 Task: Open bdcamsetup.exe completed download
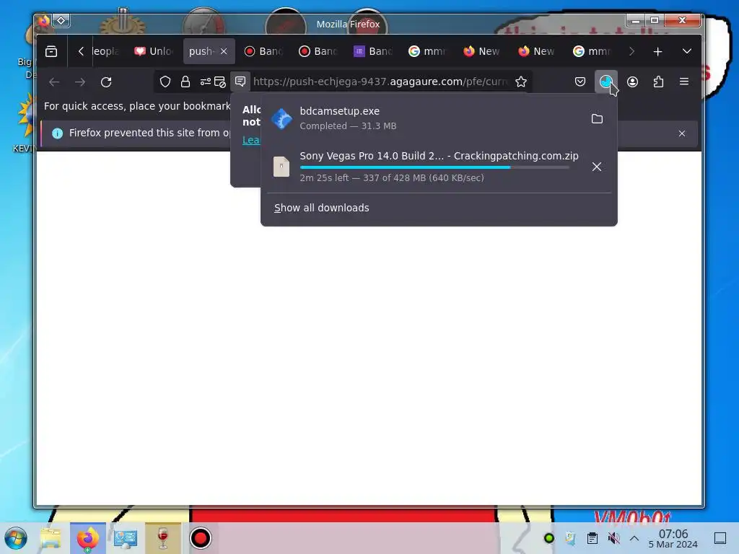tap(424, 119)
